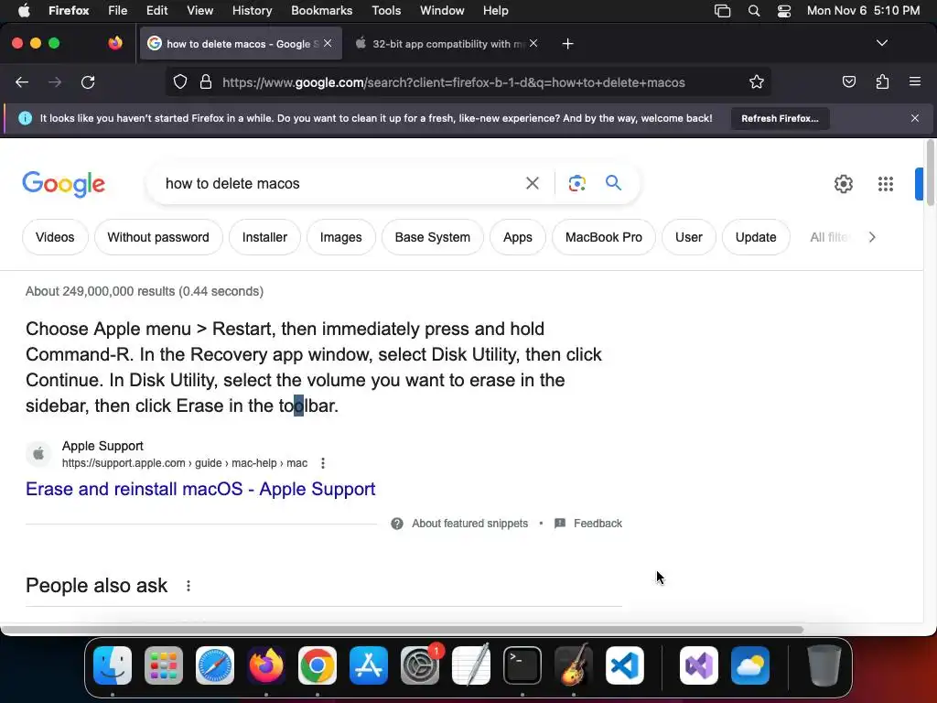Image resolution: width=937 pixels, height=703 pixels.
Task: Open the Trash in the dock
Action: 824,665
